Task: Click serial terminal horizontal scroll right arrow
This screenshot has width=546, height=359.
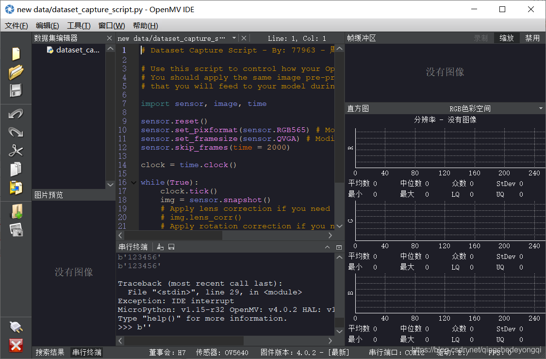Action: point(330,341)
